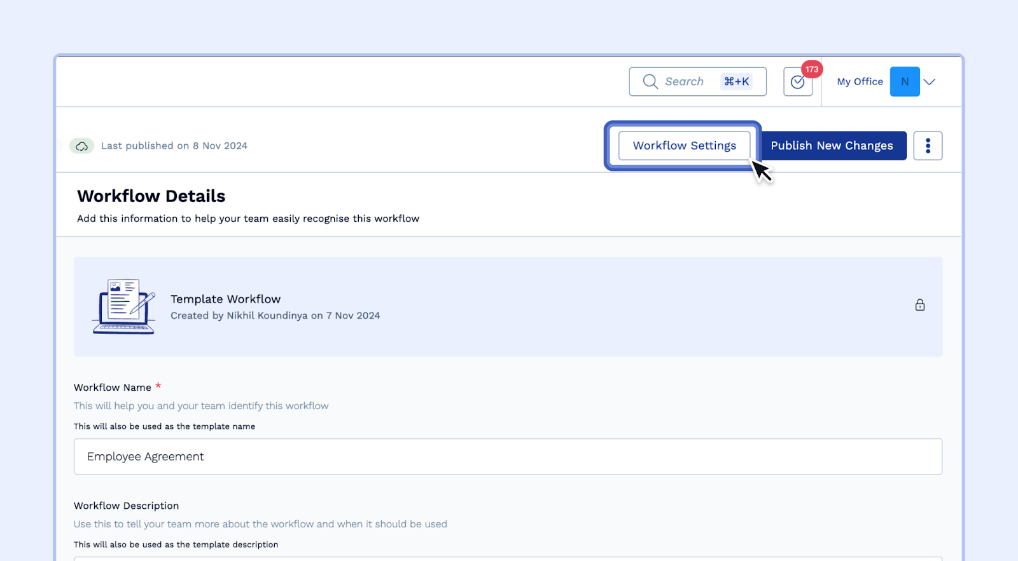1018x561 pixels.
Task: Open Workflow Settings
Action: 684,145
